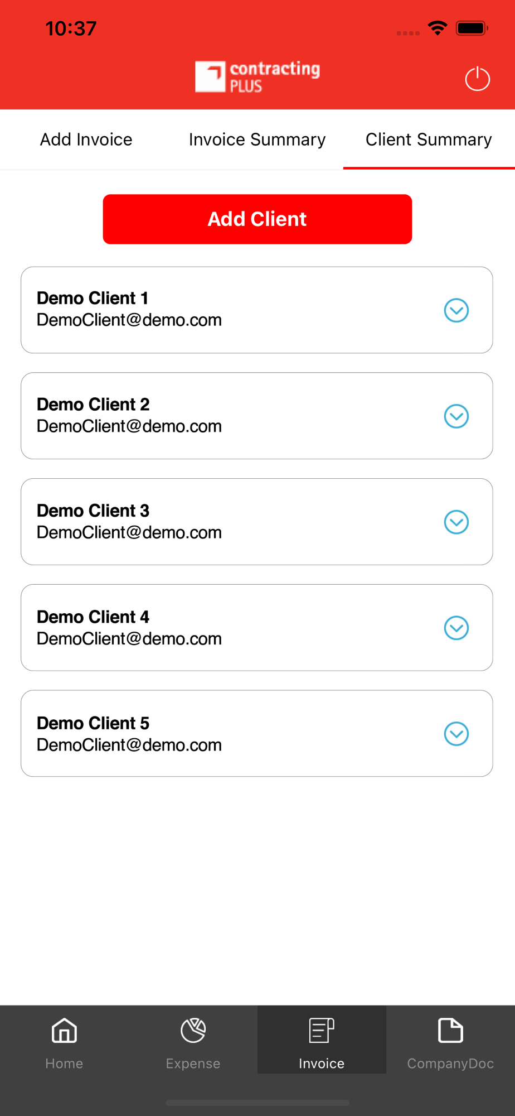This screenshot has height=1116, width=515.
Task: Tap the power logout icon
Action: (477, 79)
